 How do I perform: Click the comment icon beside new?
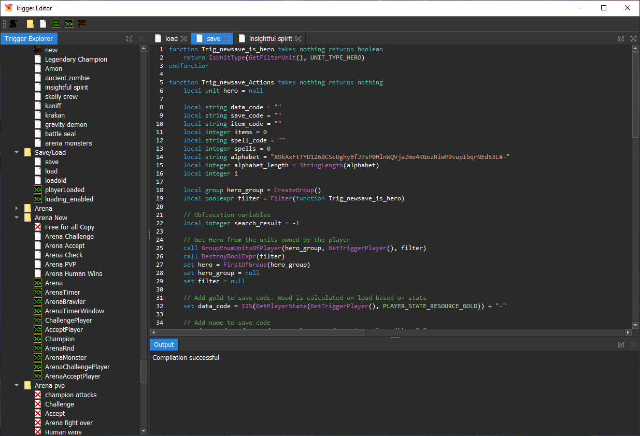pos(38,50)
